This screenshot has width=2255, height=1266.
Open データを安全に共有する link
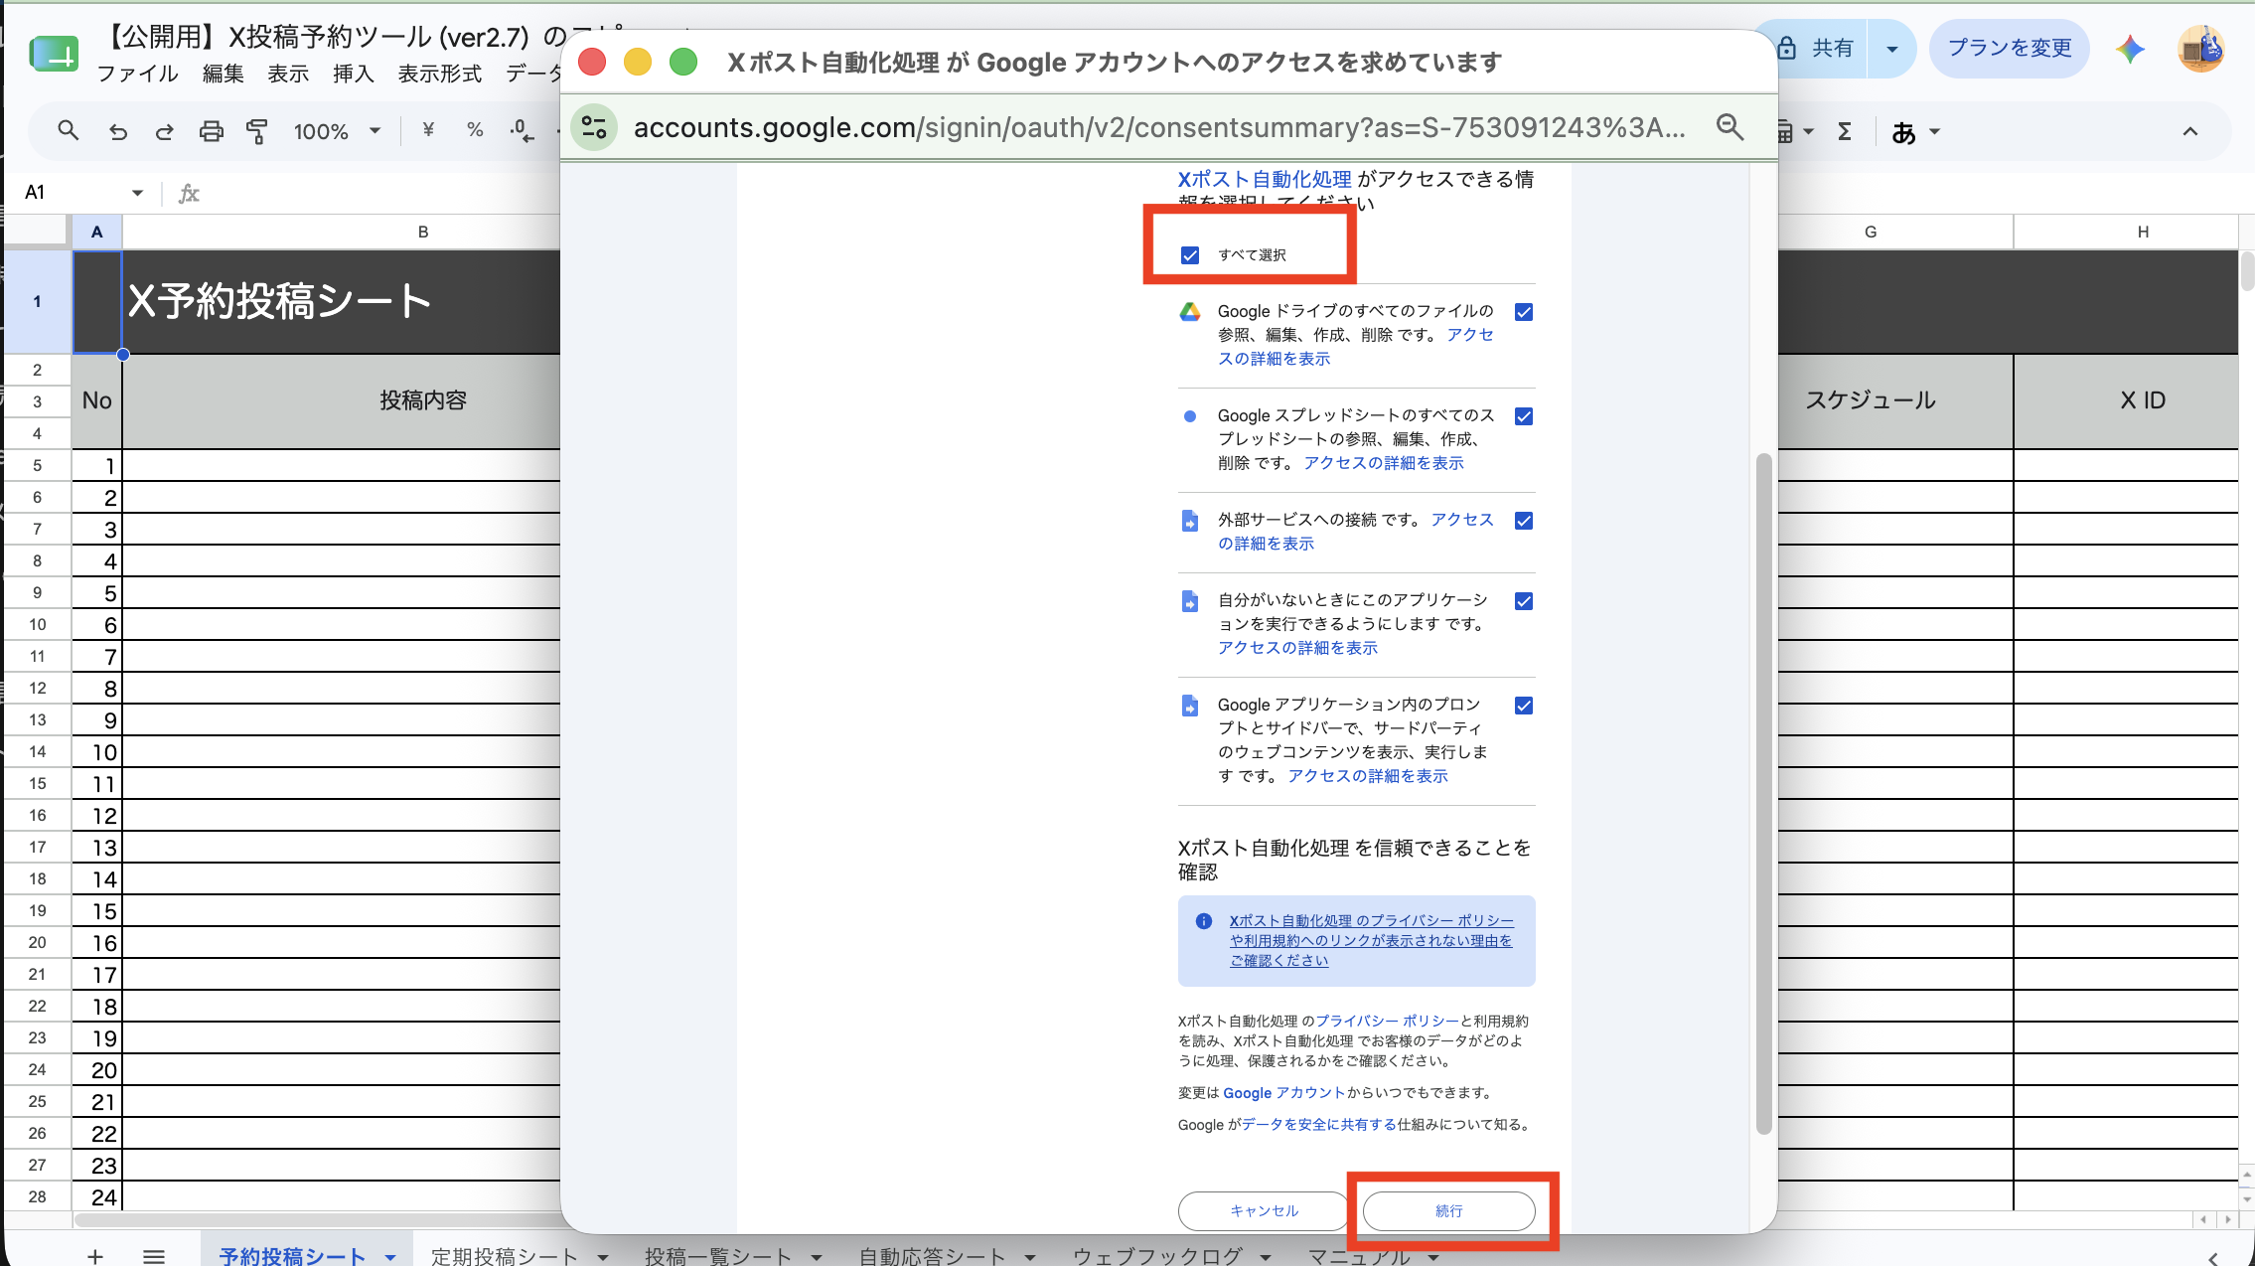[x=1320, y=1125]
